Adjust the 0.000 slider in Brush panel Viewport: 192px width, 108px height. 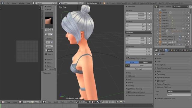[x=49, y=46]
